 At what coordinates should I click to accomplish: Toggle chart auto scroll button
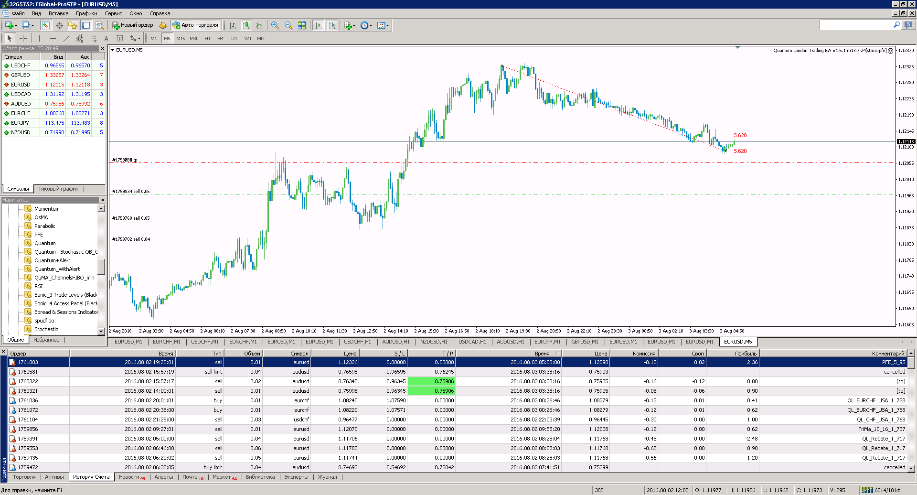(319, 25)
